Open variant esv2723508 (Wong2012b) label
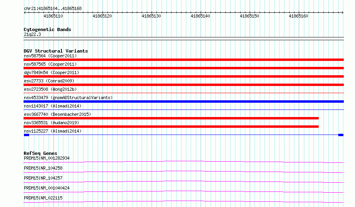Image resolution: width=355 pixels, height=207 pixels. click(x=50, y=89)
